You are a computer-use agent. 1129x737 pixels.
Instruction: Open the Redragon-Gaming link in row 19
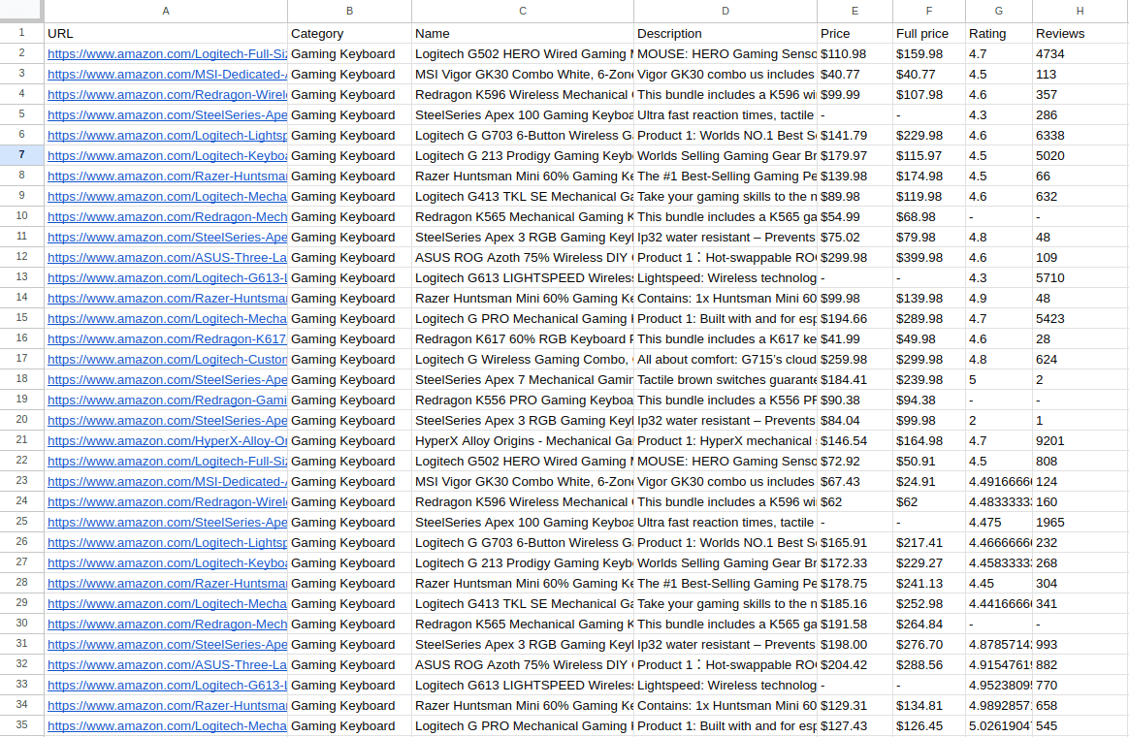[x=167, y=401]
